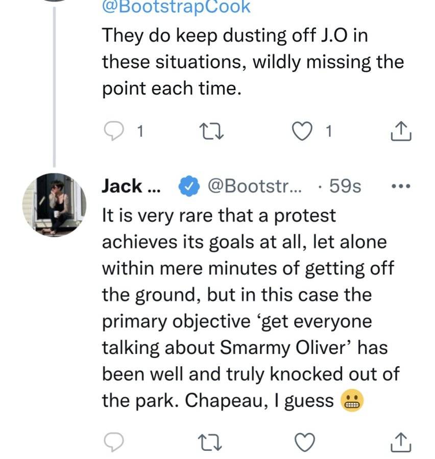Viewport: 435px width, 459px height.
Task: Share the protest tweet using share icon
Action: click(401, 442)
